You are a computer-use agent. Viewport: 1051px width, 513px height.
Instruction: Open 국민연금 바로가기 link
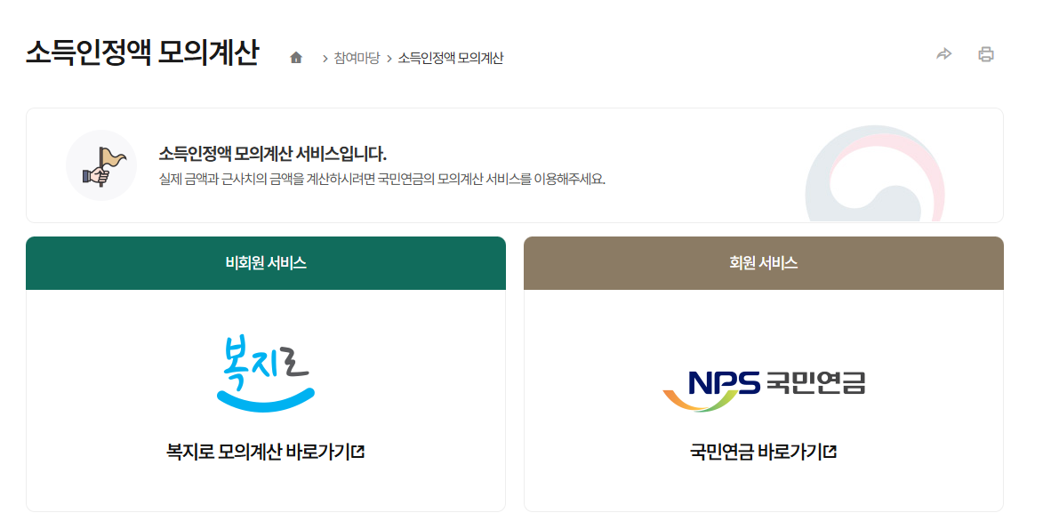763,452
